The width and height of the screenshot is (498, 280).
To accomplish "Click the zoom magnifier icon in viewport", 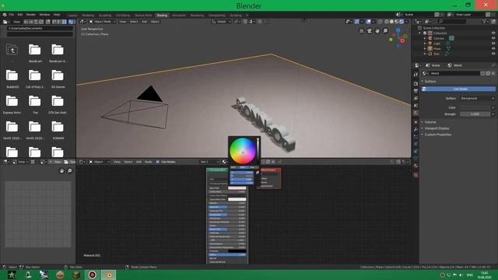I will [x=385, y=31].
